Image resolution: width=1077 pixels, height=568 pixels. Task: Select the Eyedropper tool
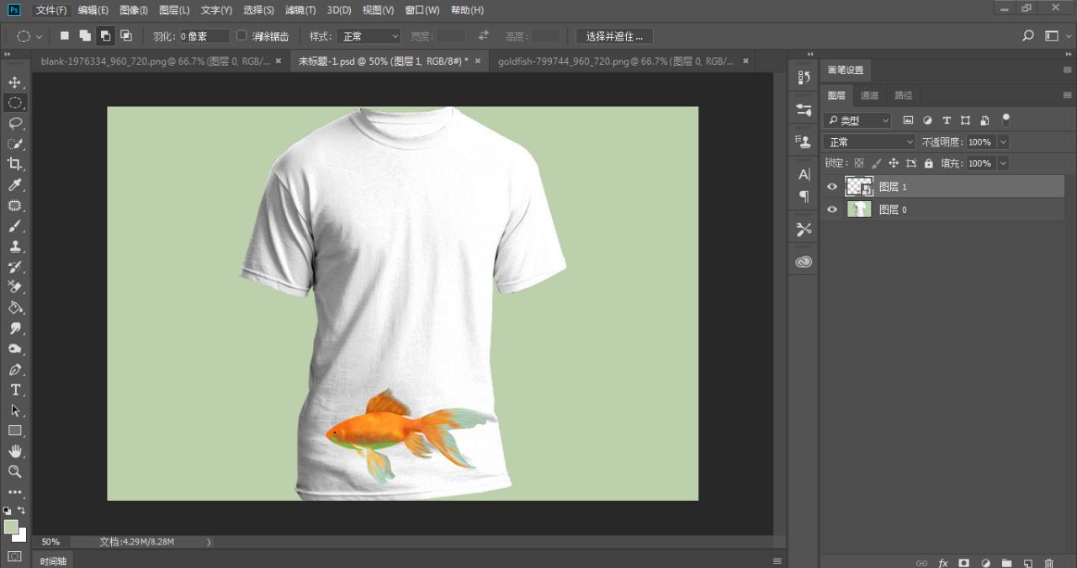[14, 185]
